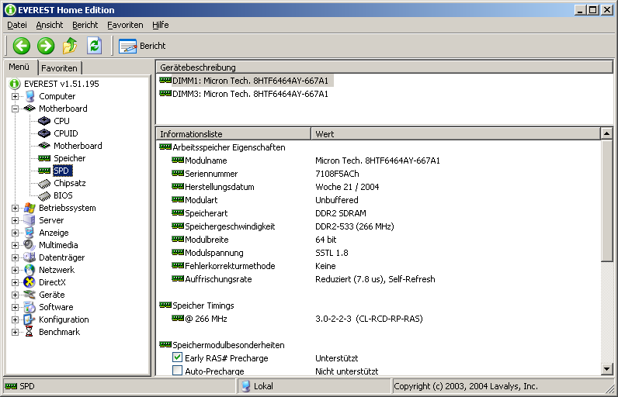Click the vertical scrollbar thumb

click(606, 201)
